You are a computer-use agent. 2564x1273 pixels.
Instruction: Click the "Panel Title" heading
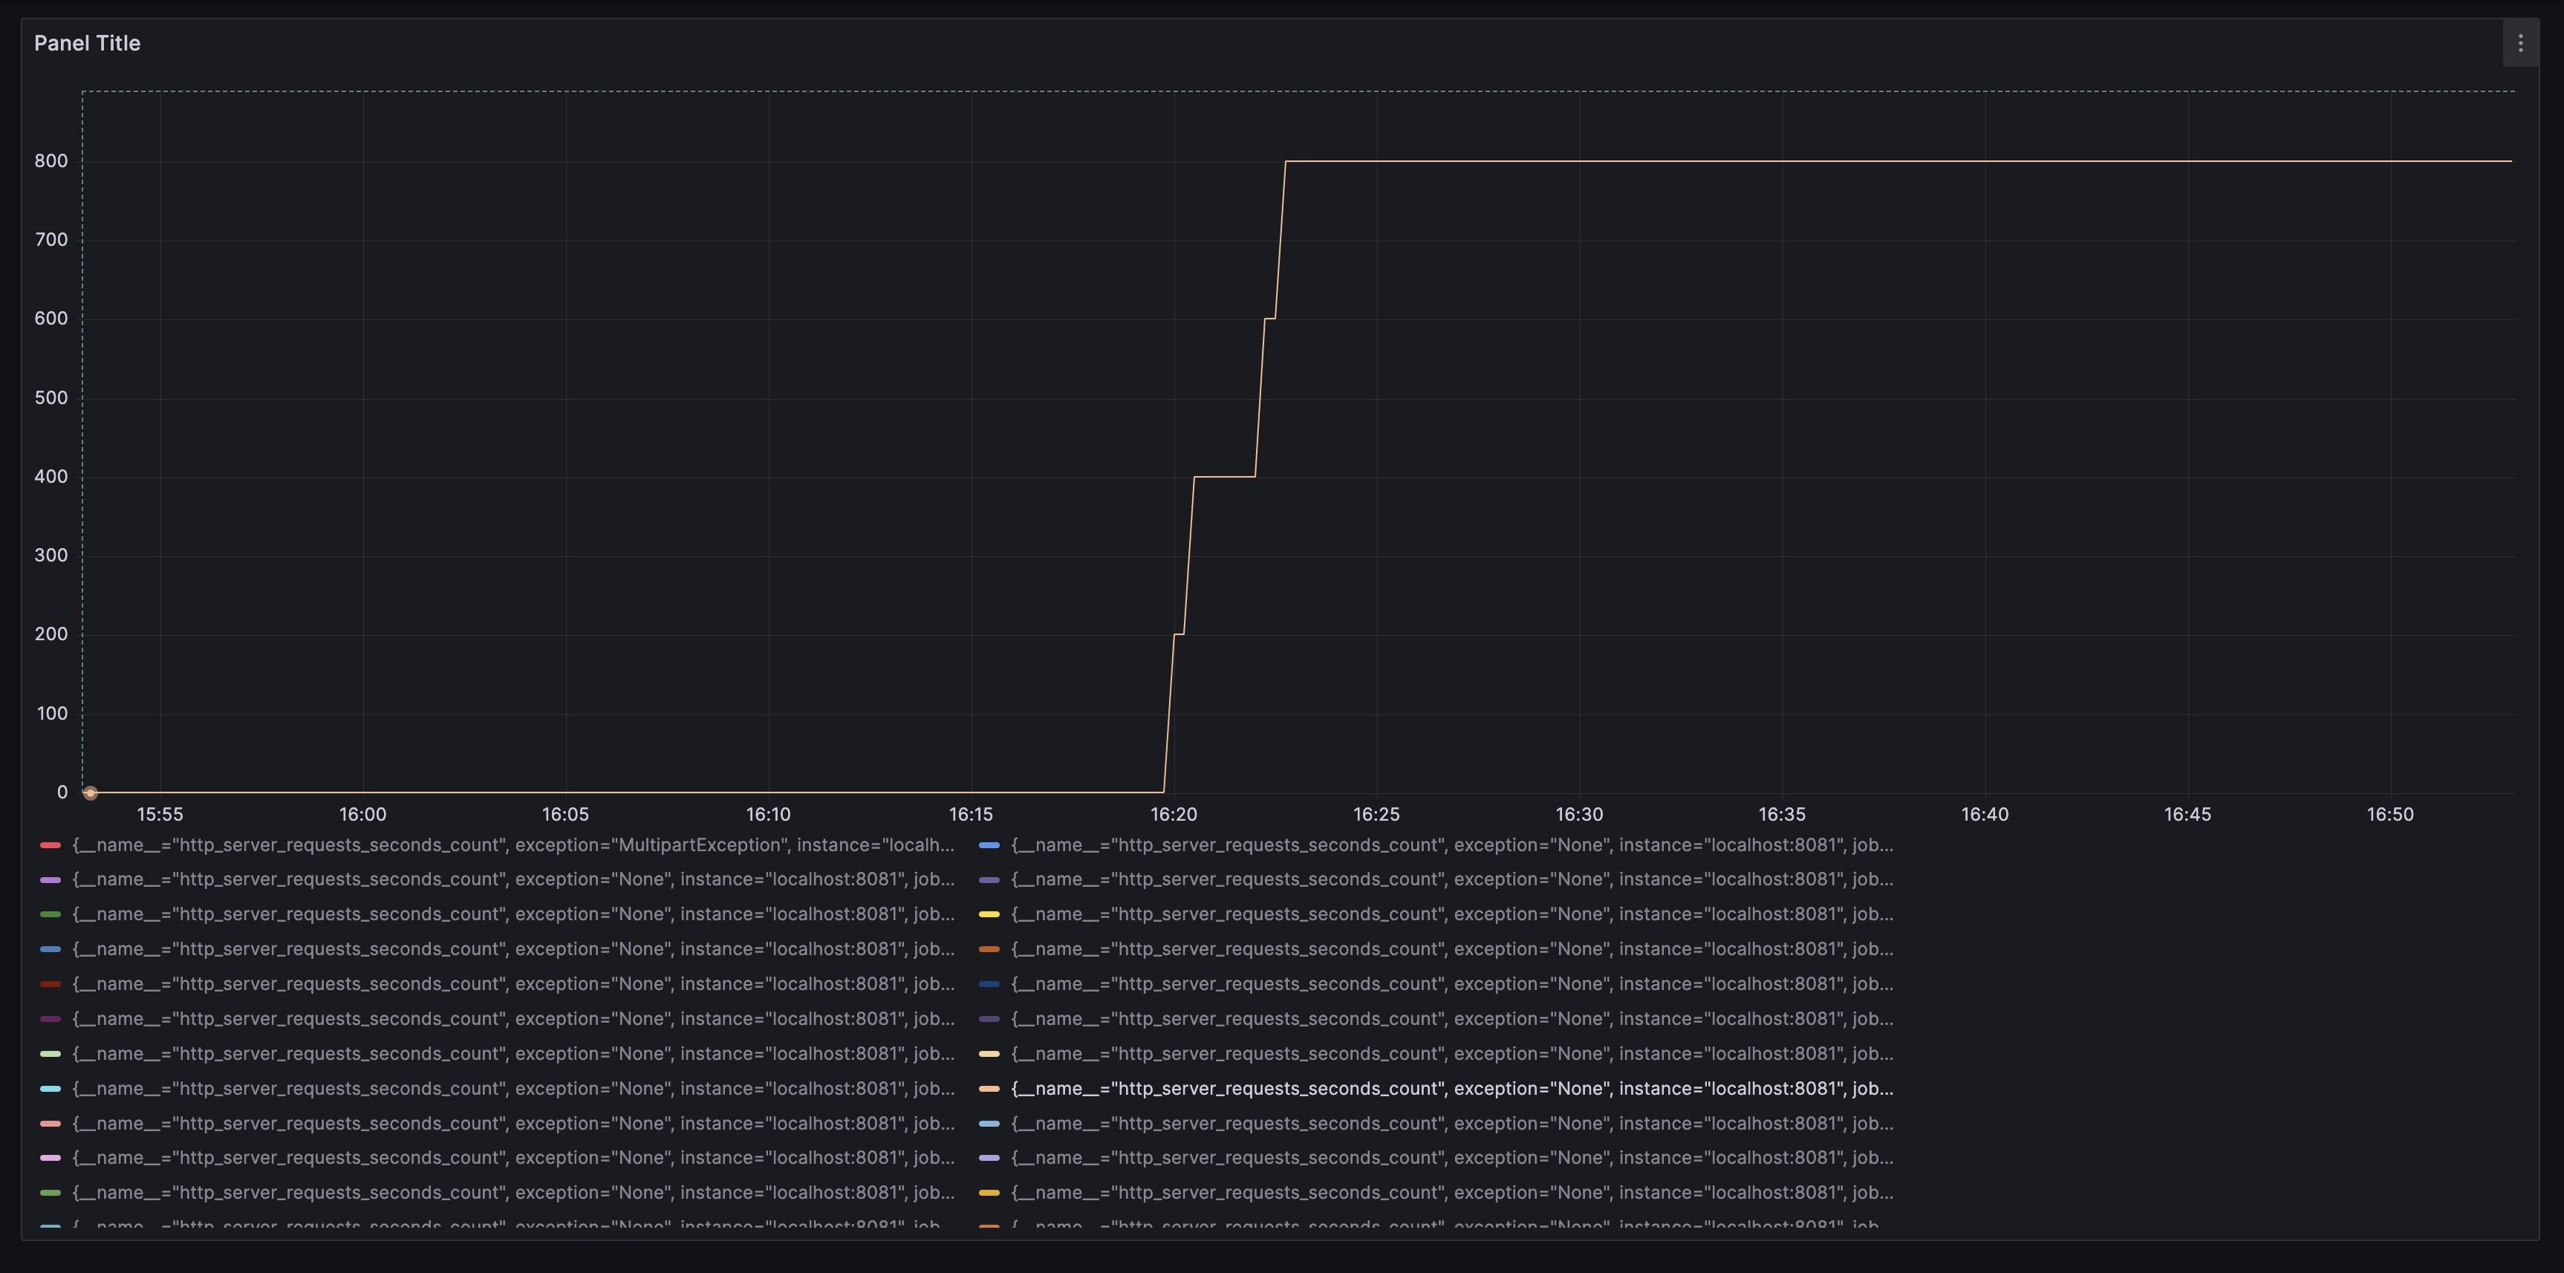click(88, 43)
